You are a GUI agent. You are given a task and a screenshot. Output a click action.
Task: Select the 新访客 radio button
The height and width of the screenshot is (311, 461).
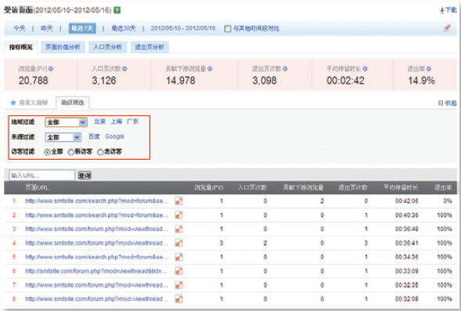(x=70, y=152)
